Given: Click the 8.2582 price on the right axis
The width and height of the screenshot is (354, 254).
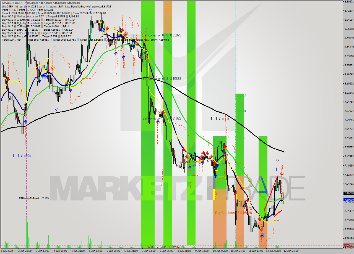Looking at the screenshot, I should click(x=349, y=65).
